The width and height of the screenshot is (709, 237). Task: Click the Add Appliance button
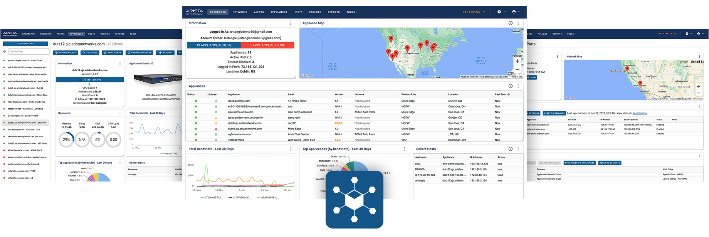[x=25, y=44]
